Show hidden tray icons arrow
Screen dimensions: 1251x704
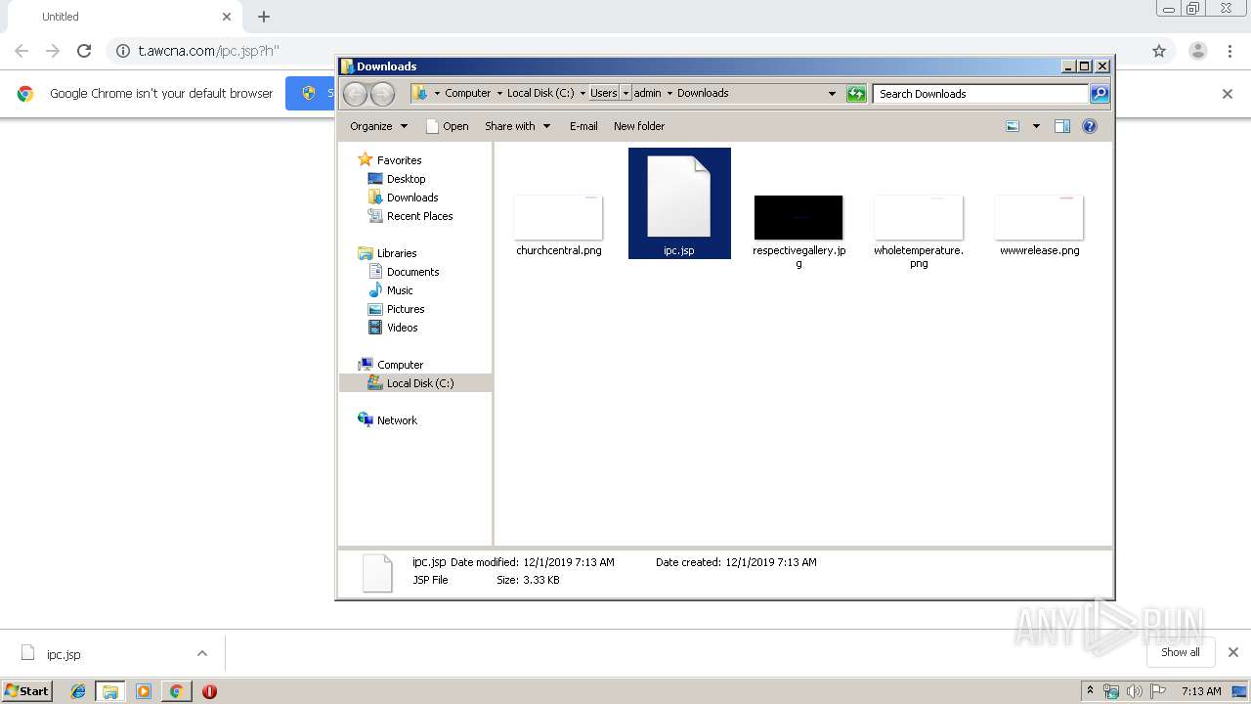pyautogui.click(x=1090, y=691)
